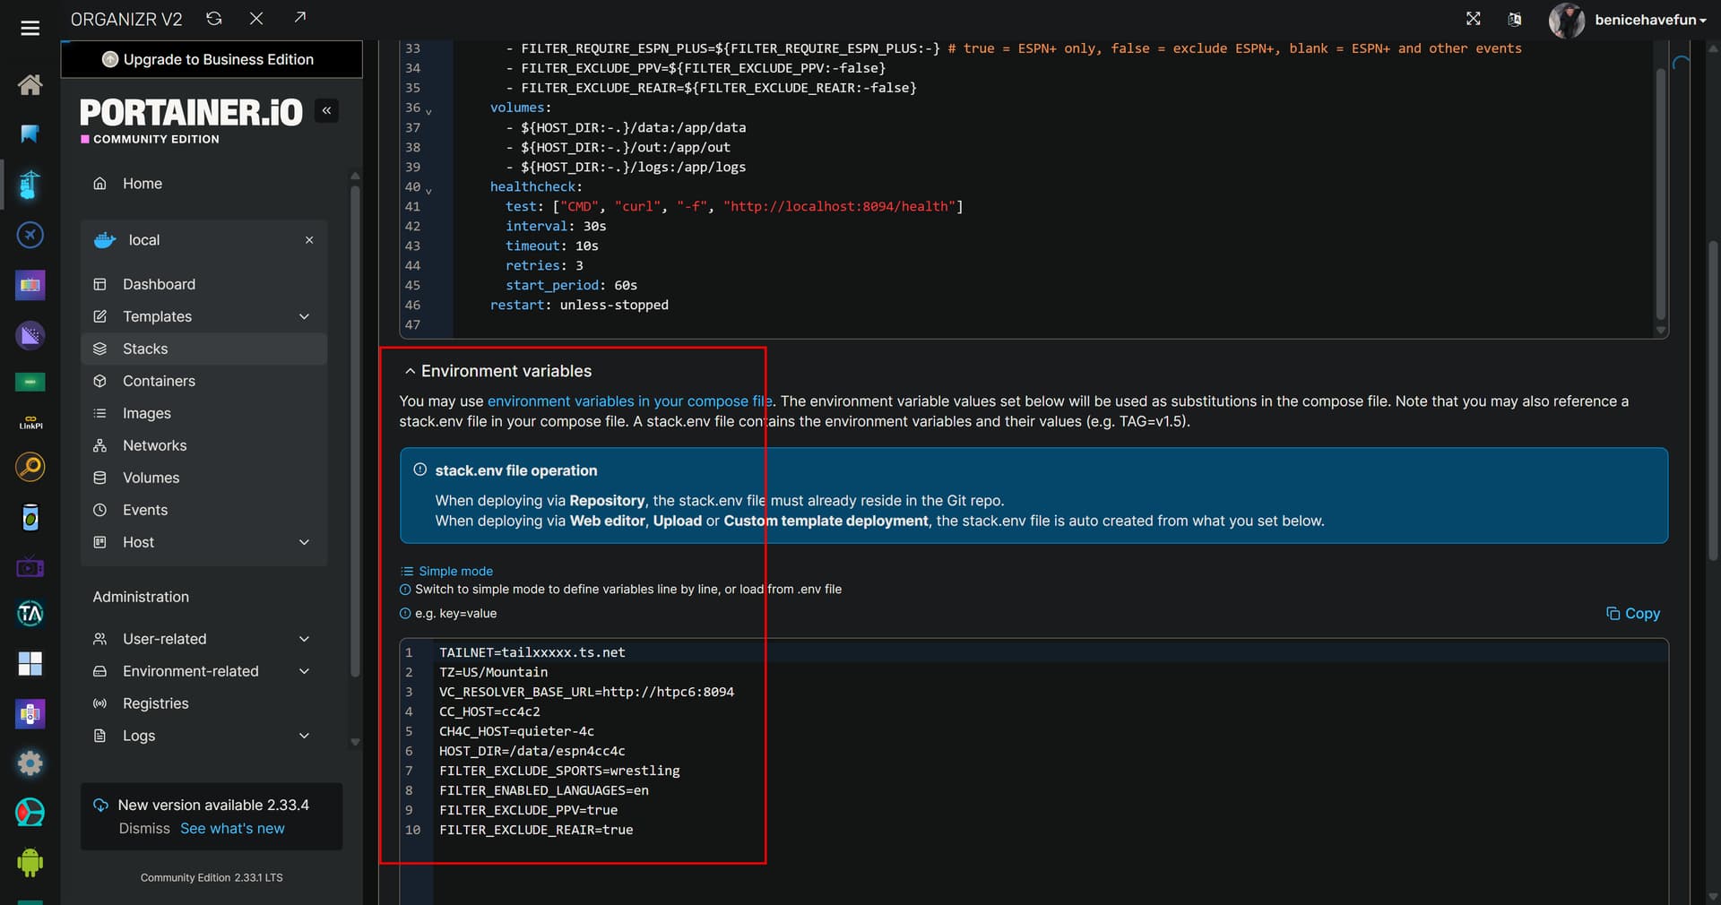Close the local environment with X
Image resolution: width=1721 pixels, height=905 pixels.
[x=309, y=240]
